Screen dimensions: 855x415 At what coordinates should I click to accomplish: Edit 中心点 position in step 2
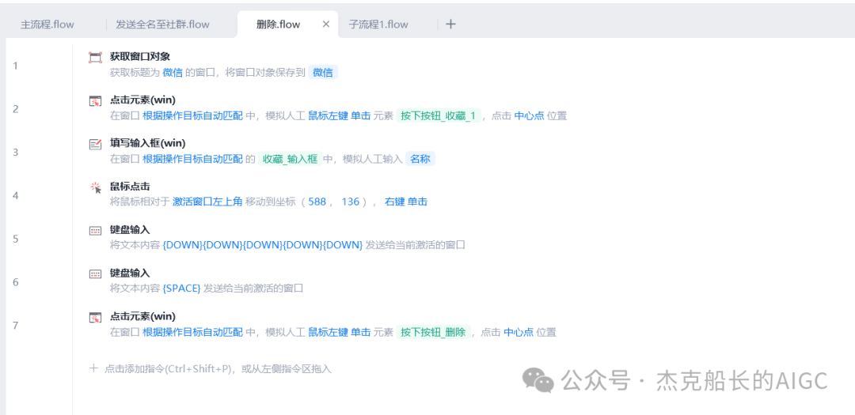[529, 115]
